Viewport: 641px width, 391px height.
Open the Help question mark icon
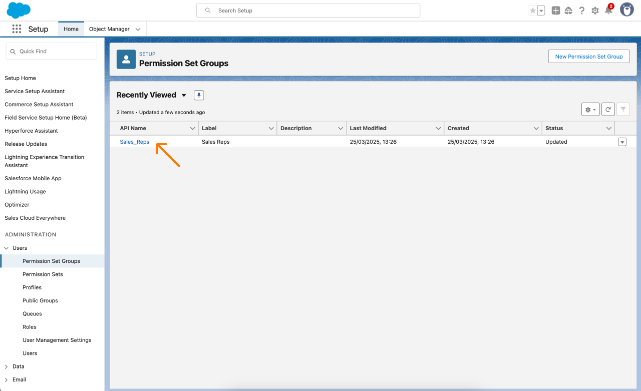pos(582,11)
